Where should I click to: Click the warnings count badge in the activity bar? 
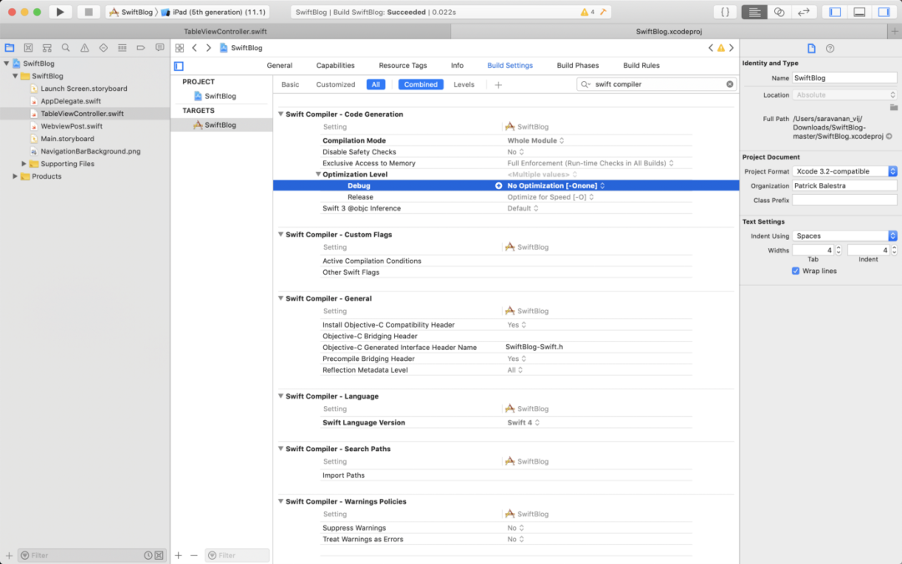tap(587, 12)
